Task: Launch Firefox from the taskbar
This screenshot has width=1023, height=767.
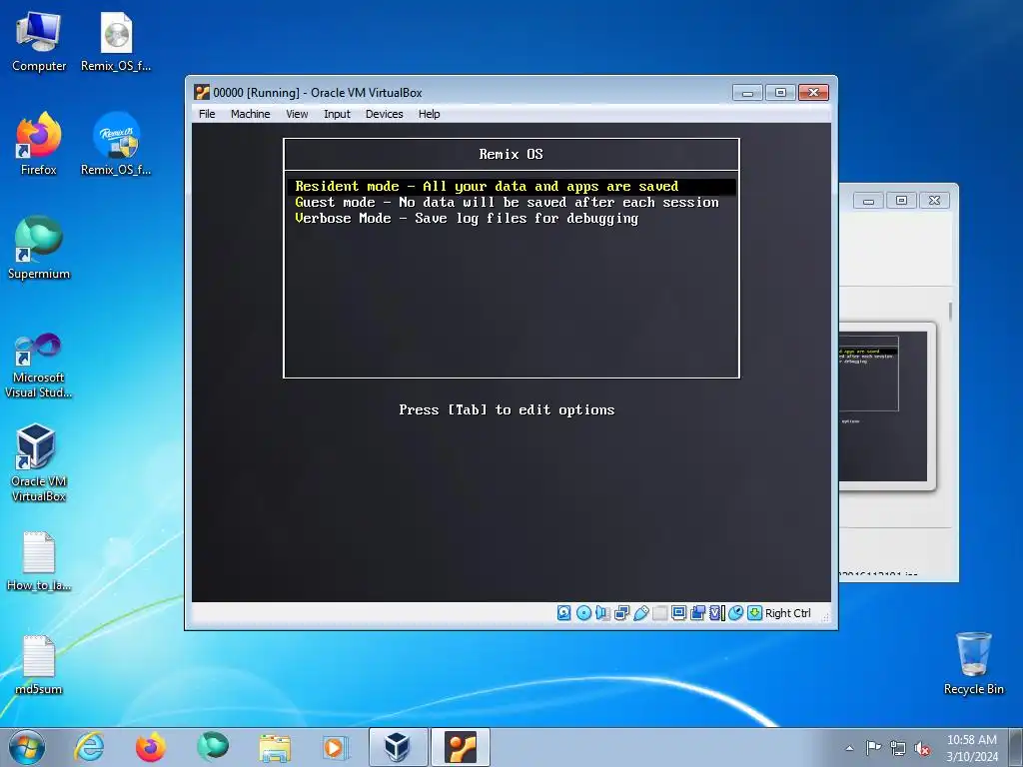Action: (151, 747)
